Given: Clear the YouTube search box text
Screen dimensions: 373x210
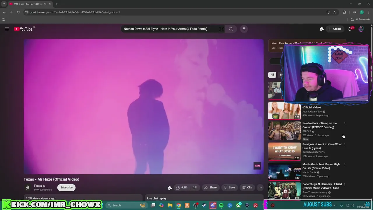Looking at the screenshot, I should [221, 29].
